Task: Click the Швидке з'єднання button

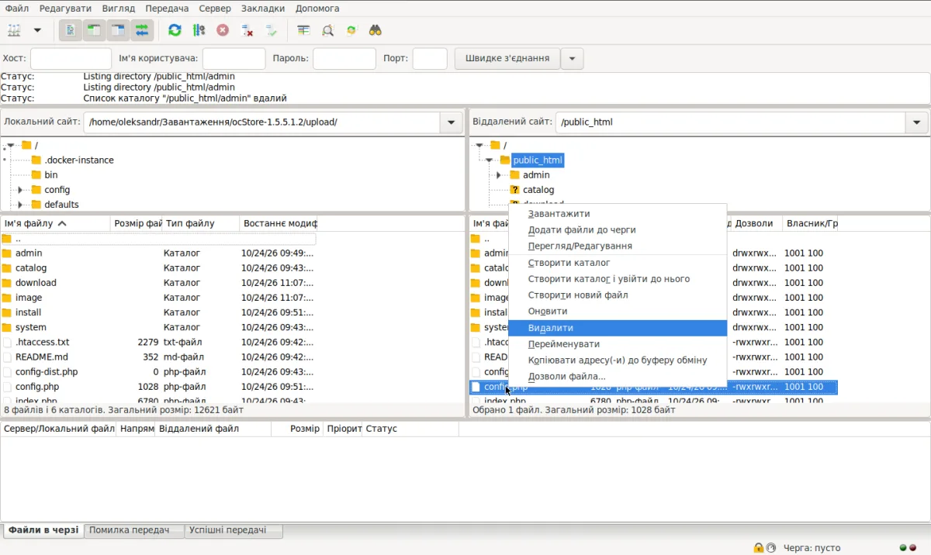Action: (x=507, y=58)
